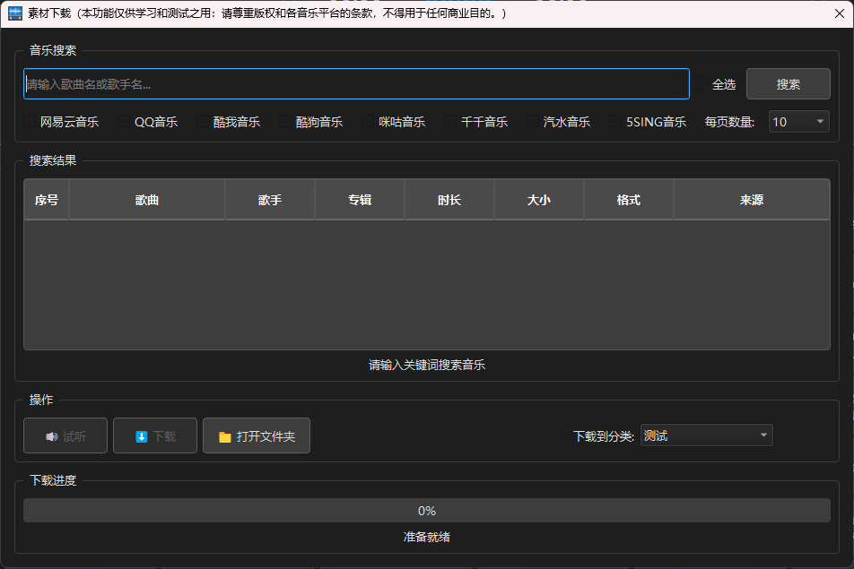Viewport: 854px width, 569px height.
Task: Click the 时长 column header
Action: point(449,200)
